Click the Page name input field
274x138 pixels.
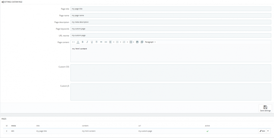click(x=171, y=15)
